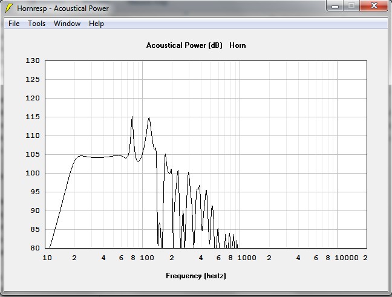Viewport: 392px width, 297px height.
Task: Open the File menu
Action: (x=14, y=24)
